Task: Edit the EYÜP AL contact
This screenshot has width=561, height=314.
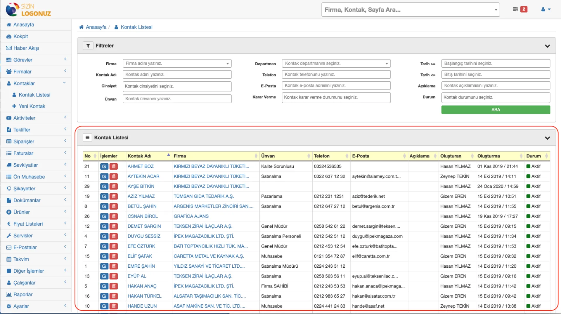Action: point(104,276)
